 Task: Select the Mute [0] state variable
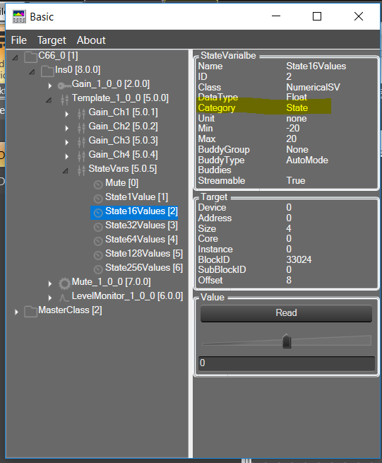coord(122,183)
